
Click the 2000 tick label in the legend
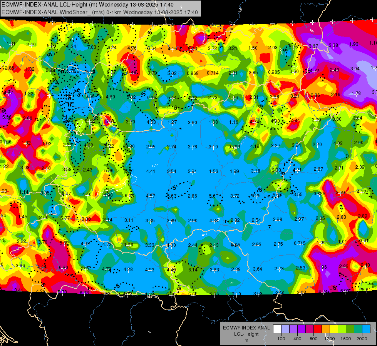coord(362,339)
